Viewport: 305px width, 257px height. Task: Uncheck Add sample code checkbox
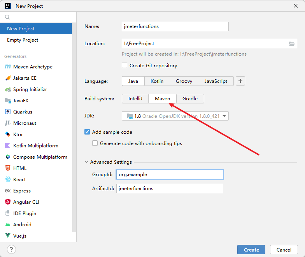point(87,132)
